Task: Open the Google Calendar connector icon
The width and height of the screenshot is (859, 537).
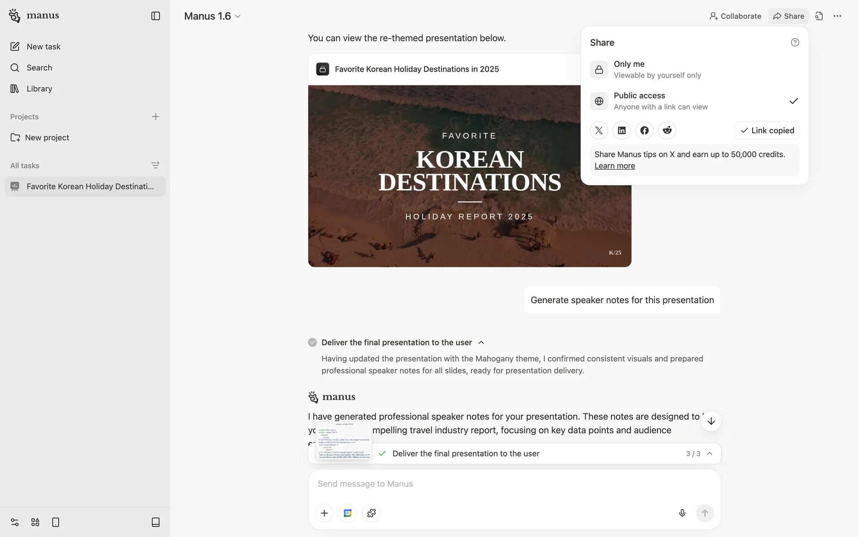Action: 348,513
